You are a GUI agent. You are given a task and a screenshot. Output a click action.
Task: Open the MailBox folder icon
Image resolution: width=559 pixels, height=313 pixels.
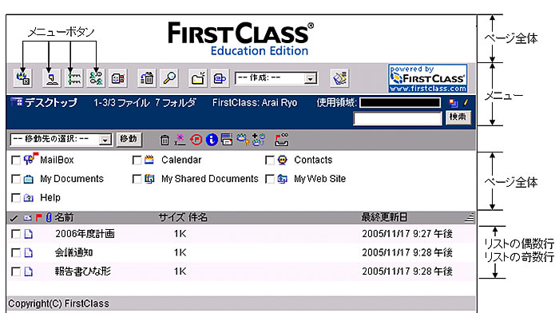30,159
